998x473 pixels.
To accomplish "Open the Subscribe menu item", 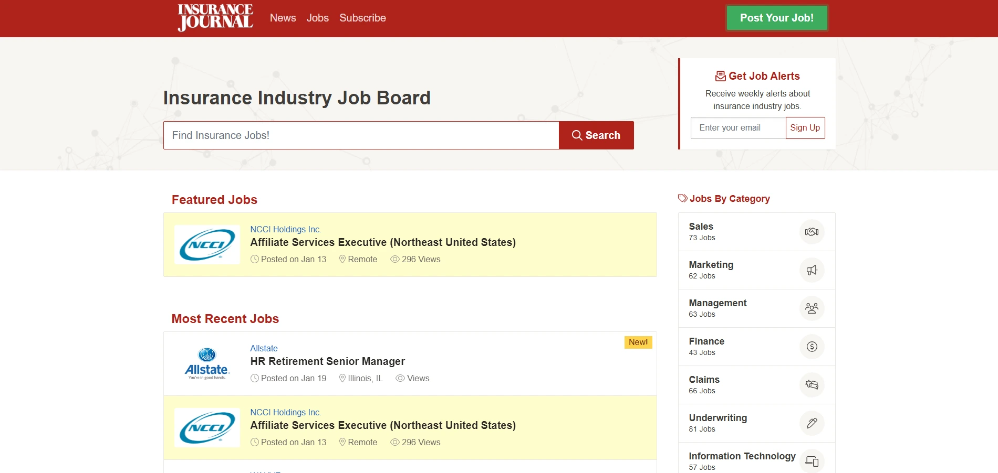I will [x=362, y=18].
